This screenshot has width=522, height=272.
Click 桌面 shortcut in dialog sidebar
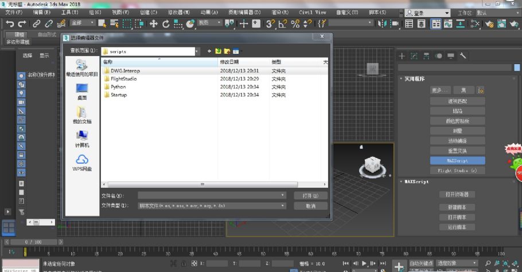point(82,92)
